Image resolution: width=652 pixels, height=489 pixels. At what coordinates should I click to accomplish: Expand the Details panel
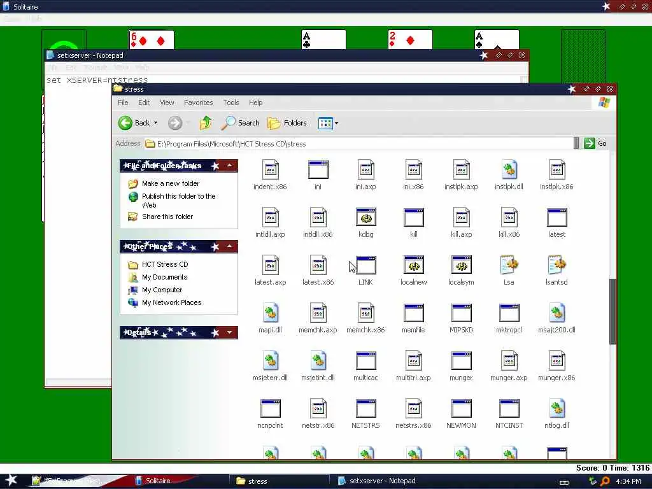pyautogui.click(x=229, y=332)
